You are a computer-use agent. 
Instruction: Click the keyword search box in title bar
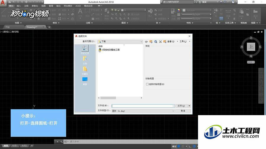tap(178, 2)
